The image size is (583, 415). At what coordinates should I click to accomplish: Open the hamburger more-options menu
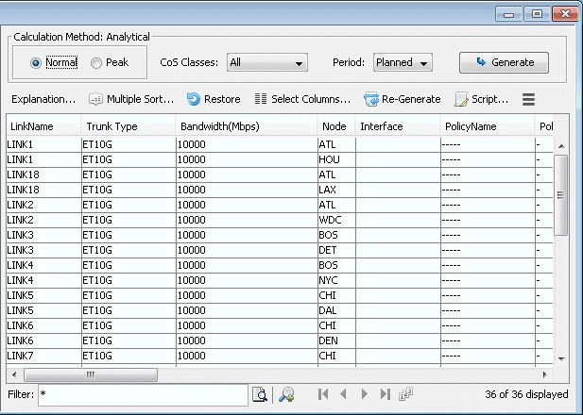click(x=529, y=99)
